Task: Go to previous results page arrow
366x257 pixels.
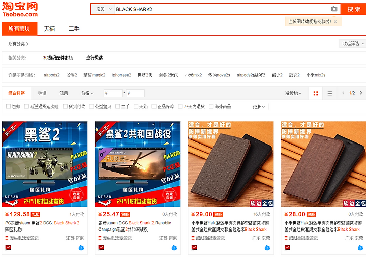Action: coord(343,93)
